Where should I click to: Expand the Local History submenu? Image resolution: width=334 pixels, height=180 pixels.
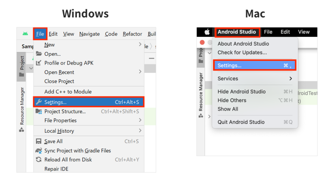coord(89,131)
